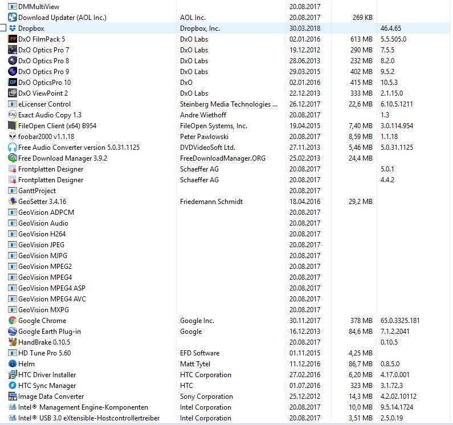Click the eLicenser Control icon
The height and width of the screenshot is (425, 453).
coord(13,104)
